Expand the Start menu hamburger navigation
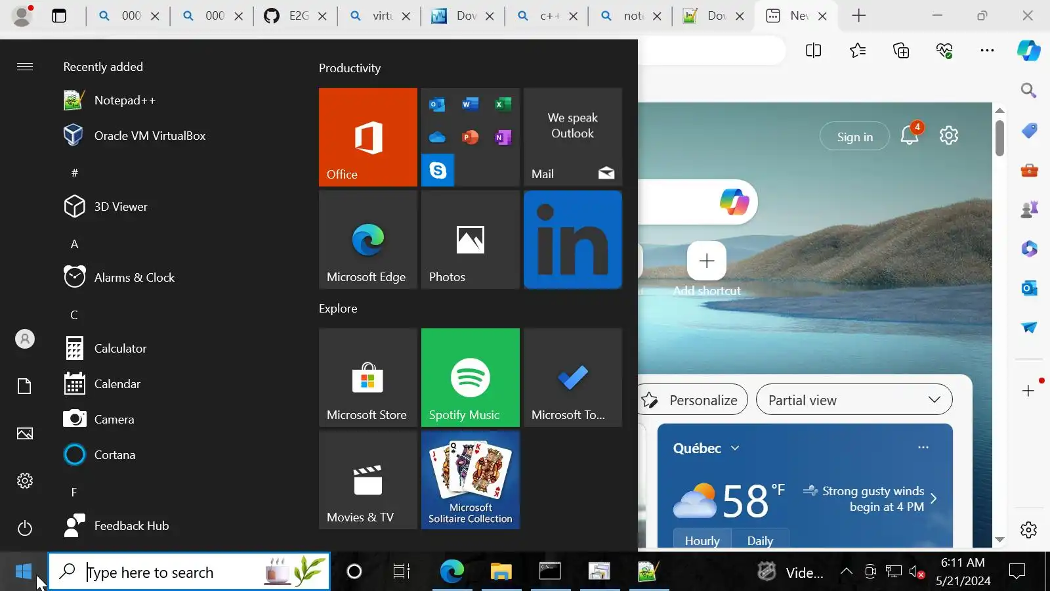Screen dimensions: 1050x591 (x=25, y=66)
